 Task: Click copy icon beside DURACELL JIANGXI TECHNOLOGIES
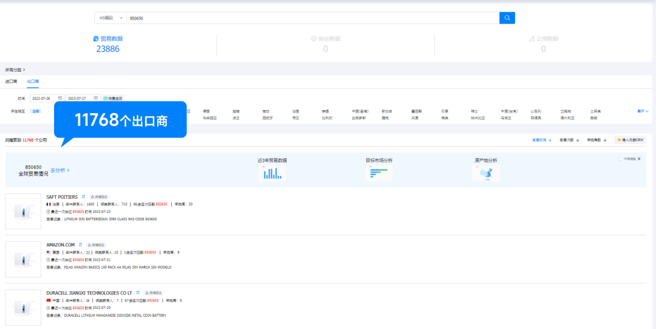click(x=138, y=293)
